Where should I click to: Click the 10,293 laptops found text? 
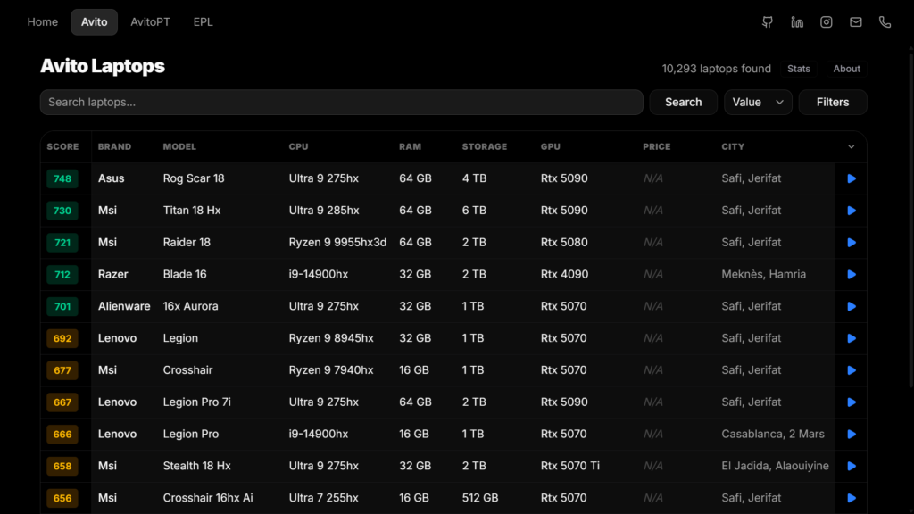click(717, 69)
